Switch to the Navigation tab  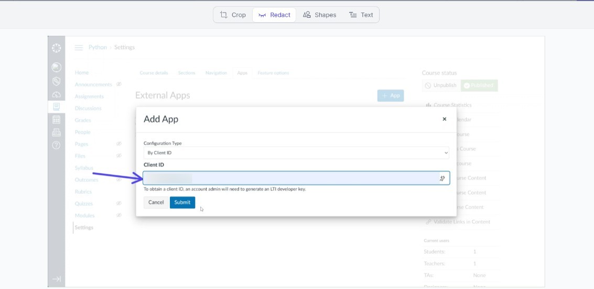click(x=217, y=73)
